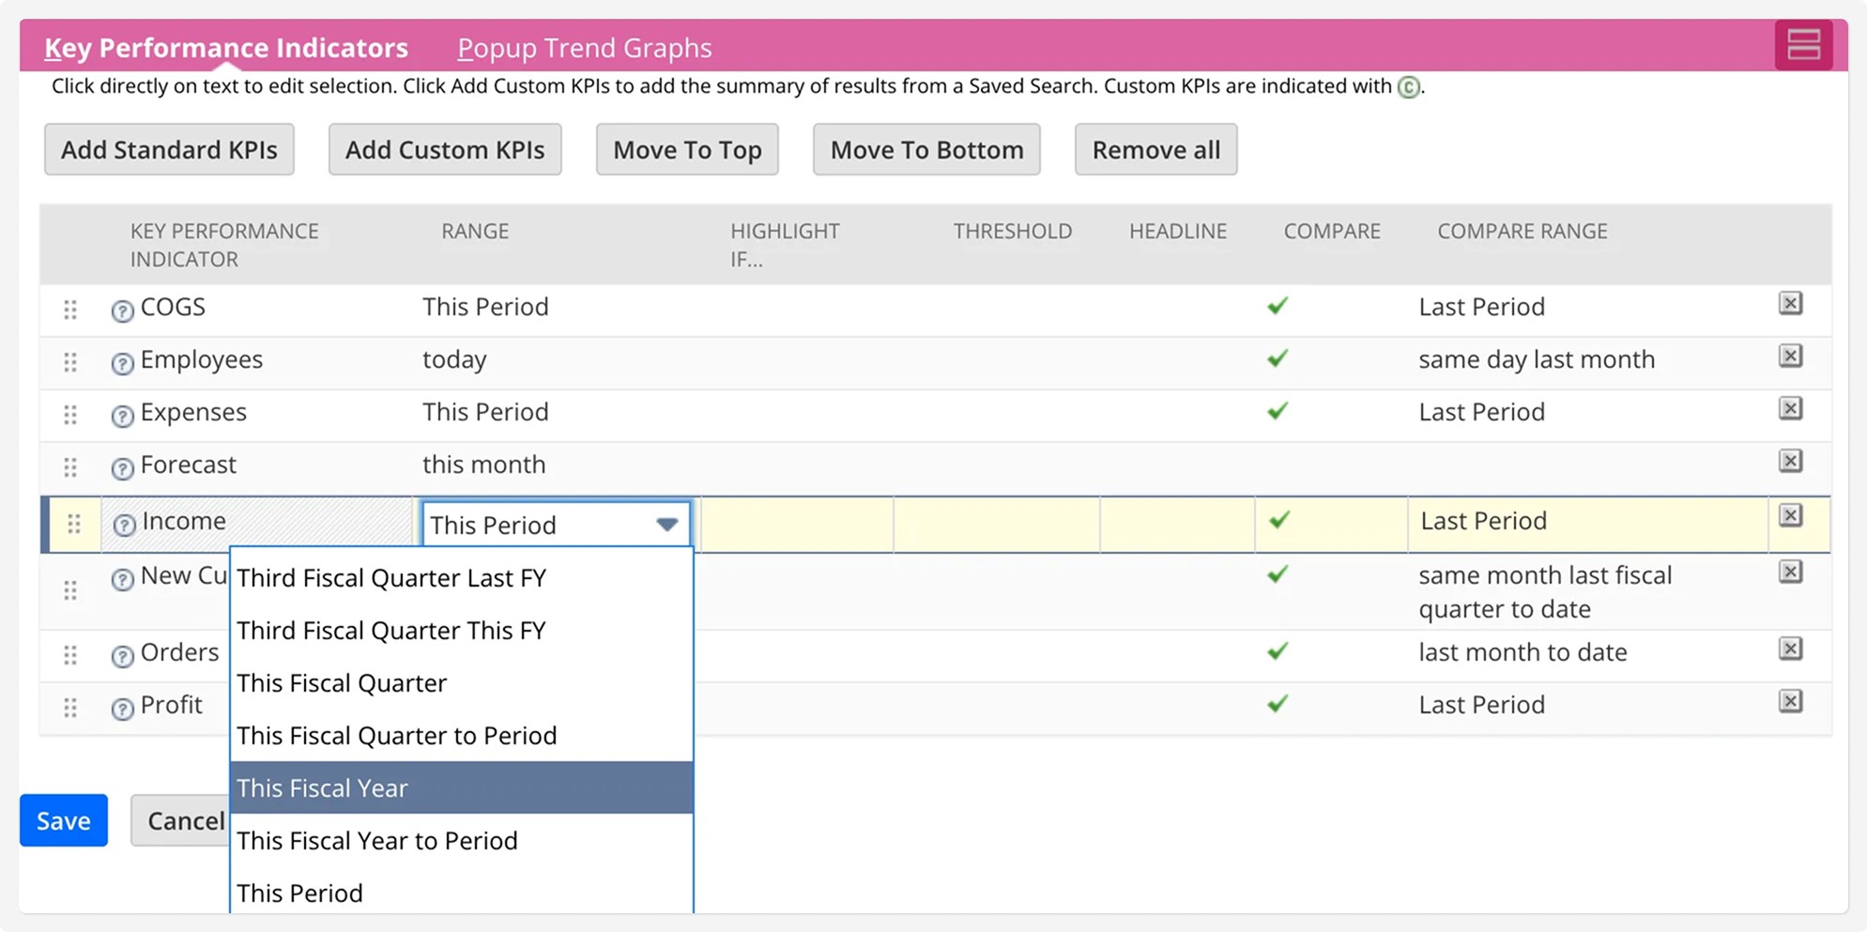Open the Range dropdown for Income
Viewport: 1867px width, 932px height.
click(x=666, y=524)
